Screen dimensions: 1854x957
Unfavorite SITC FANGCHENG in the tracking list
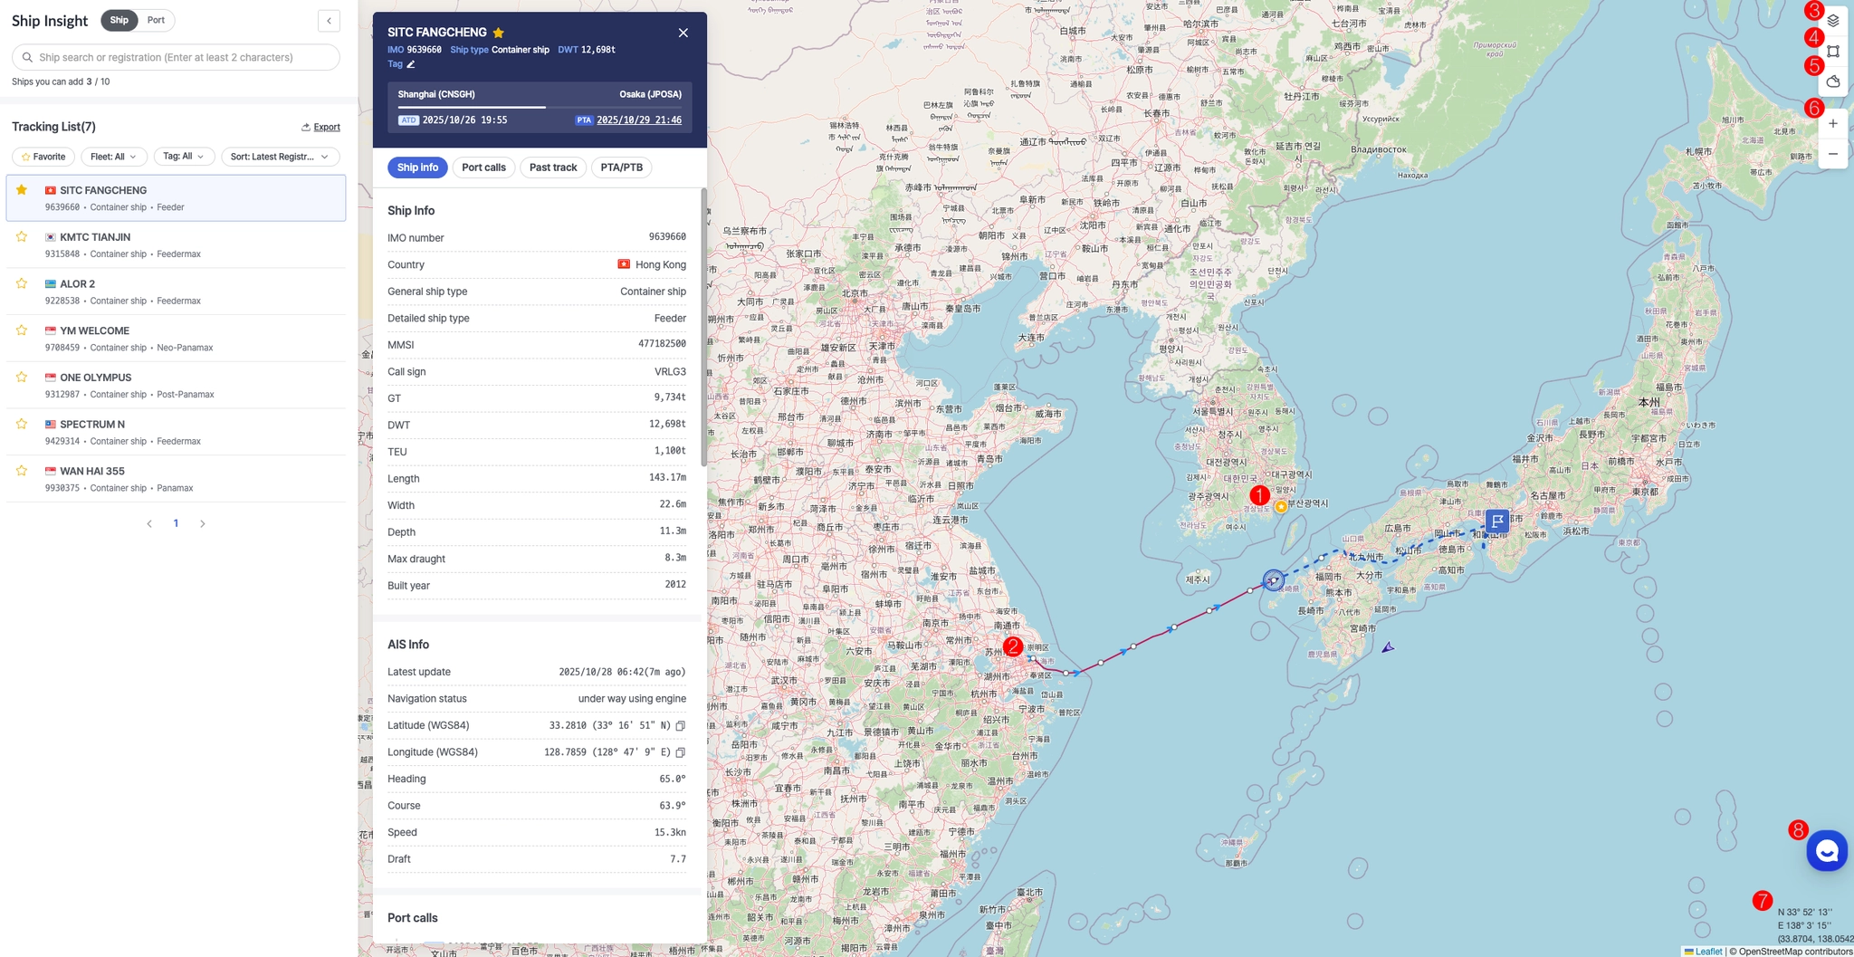(x=22, y=190)
